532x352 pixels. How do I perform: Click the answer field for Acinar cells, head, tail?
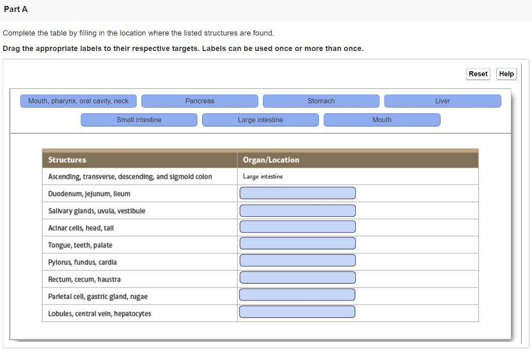[x=297, y=227]
